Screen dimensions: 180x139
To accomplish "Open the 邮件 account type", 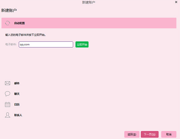I will pos(17,83).
